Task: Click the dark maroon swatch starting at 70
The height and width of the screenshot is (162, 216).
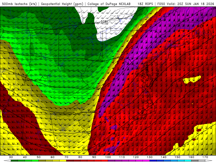Action: tap(70, 161)
